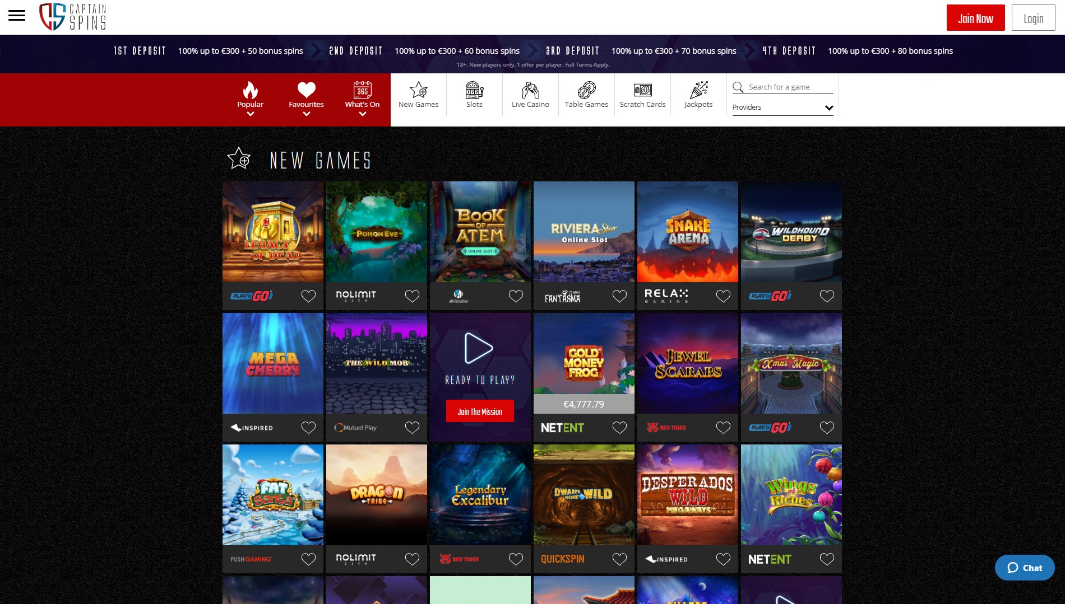Open Full Terms Apply link

tap(587, 65)
